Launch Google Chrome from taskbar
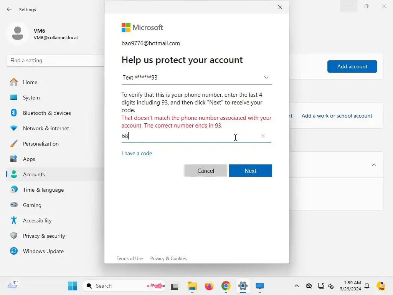The height and width of the screenshot is (295, 393). pos(226,286)
